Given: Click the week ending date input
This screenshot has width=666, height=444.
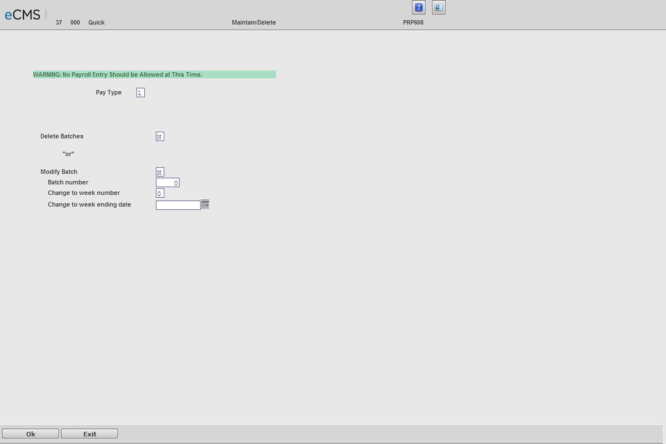Looking at the screenshot, I should pyautogui.click(x=178, y=205).
